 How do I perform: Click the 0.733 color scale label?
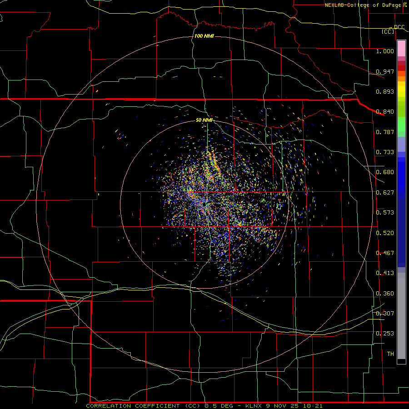pyautogui.click(x=385, y=152)
